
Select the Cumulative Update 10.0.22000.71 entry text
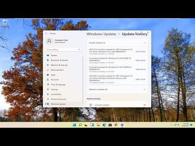(x=110, y=59)
